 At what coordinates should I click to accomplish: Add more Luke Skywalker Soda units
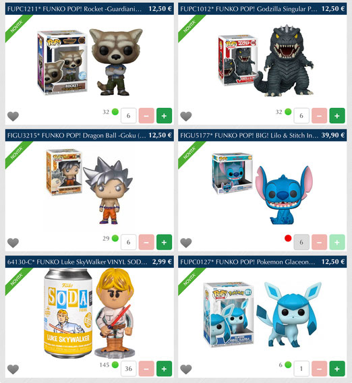(164, 369)
